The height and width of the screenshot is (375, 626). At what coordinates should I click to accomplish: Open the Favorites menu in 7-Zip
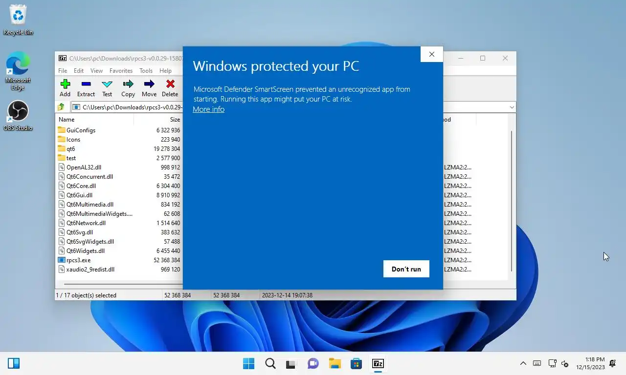(121, 71)
